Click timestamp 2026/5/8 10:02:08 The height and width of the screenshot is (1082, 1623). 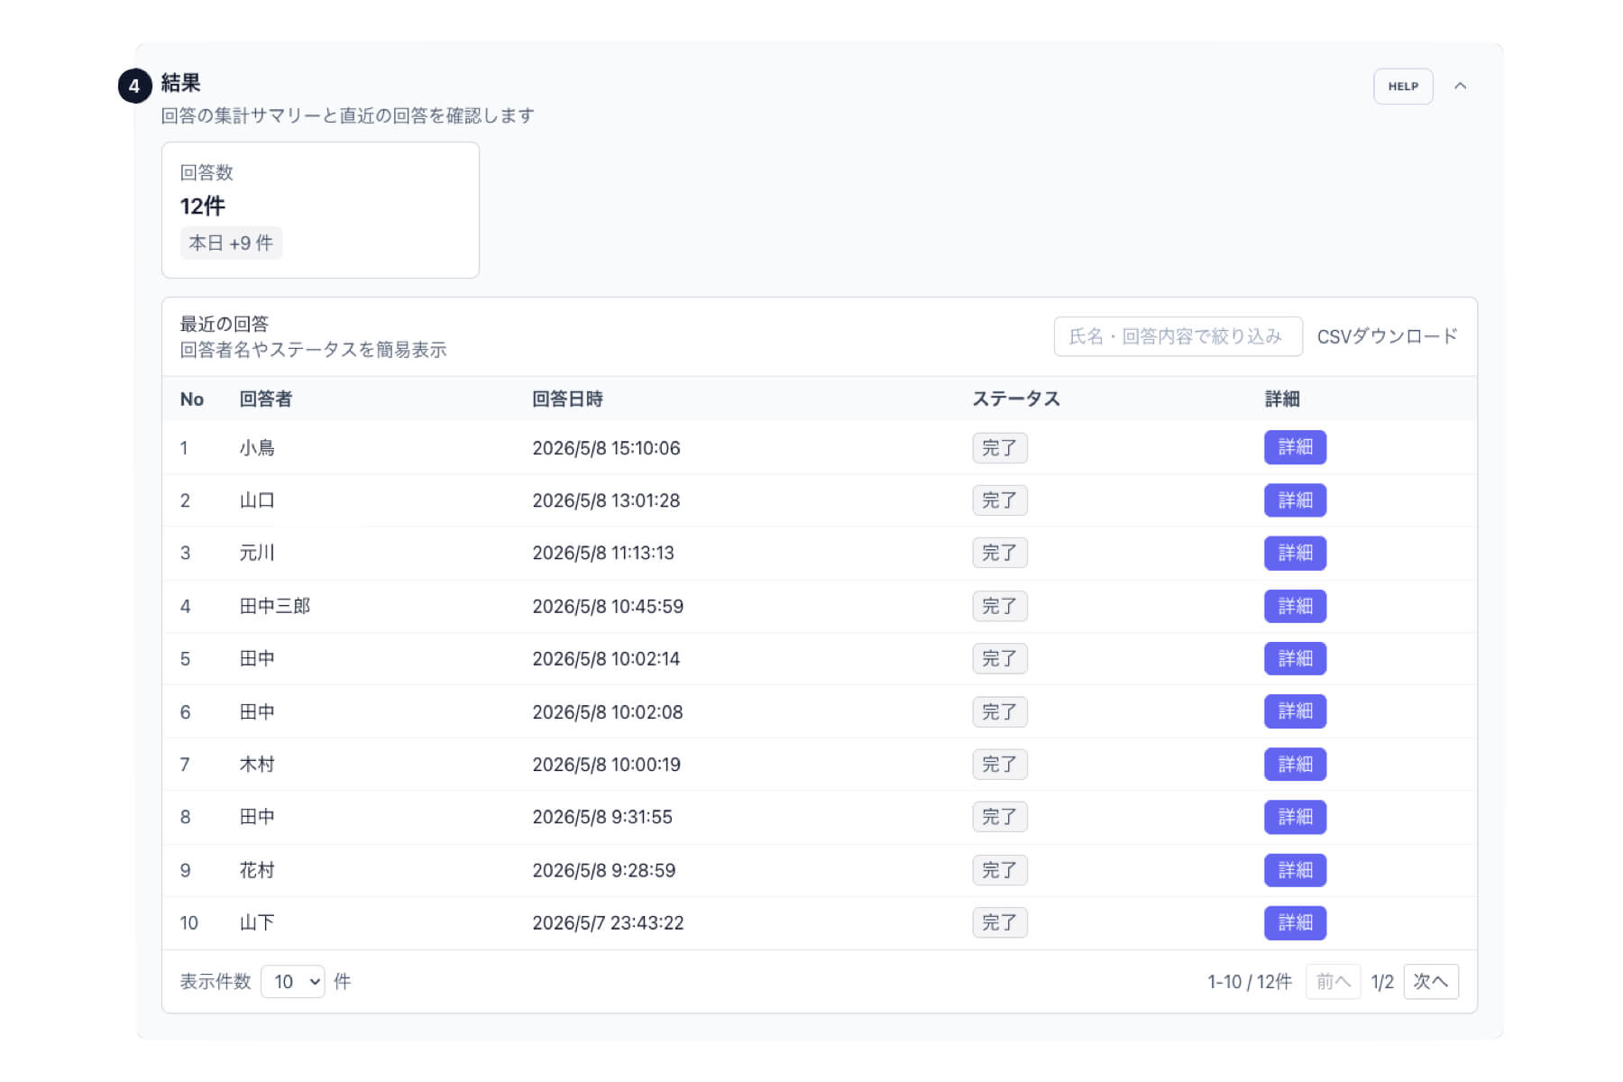[x=608, y=712]
